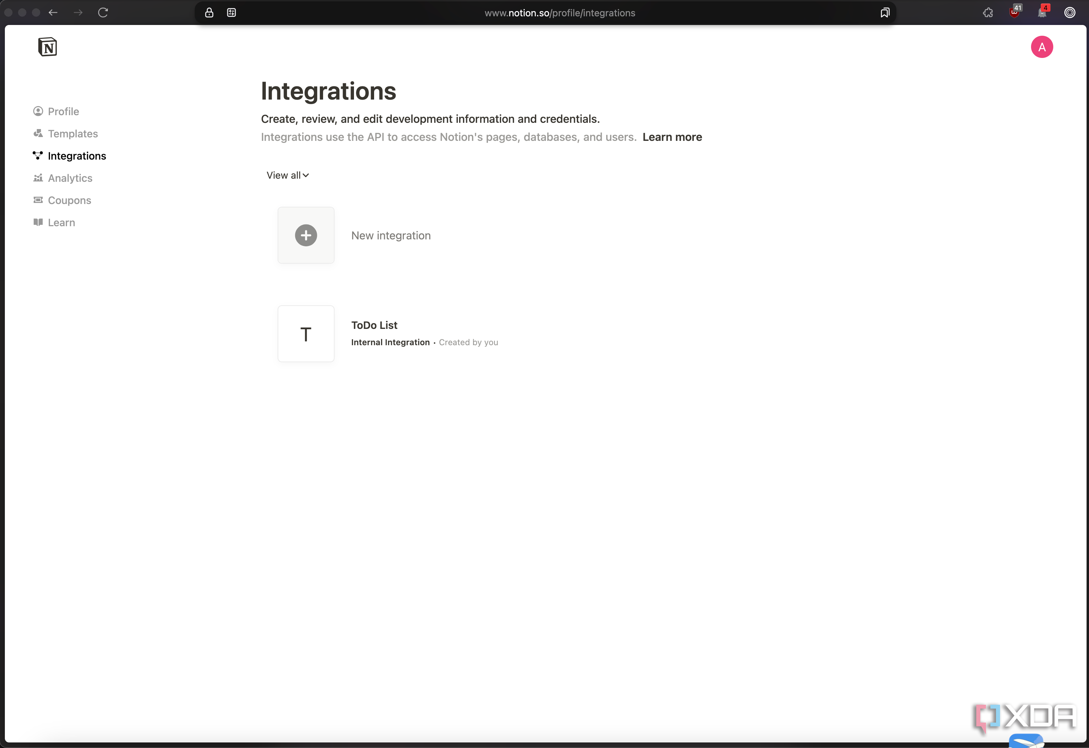Click the bookmark icon in address bar
Viewport: 1089px width, 748px height.
(x=885, y=12)
